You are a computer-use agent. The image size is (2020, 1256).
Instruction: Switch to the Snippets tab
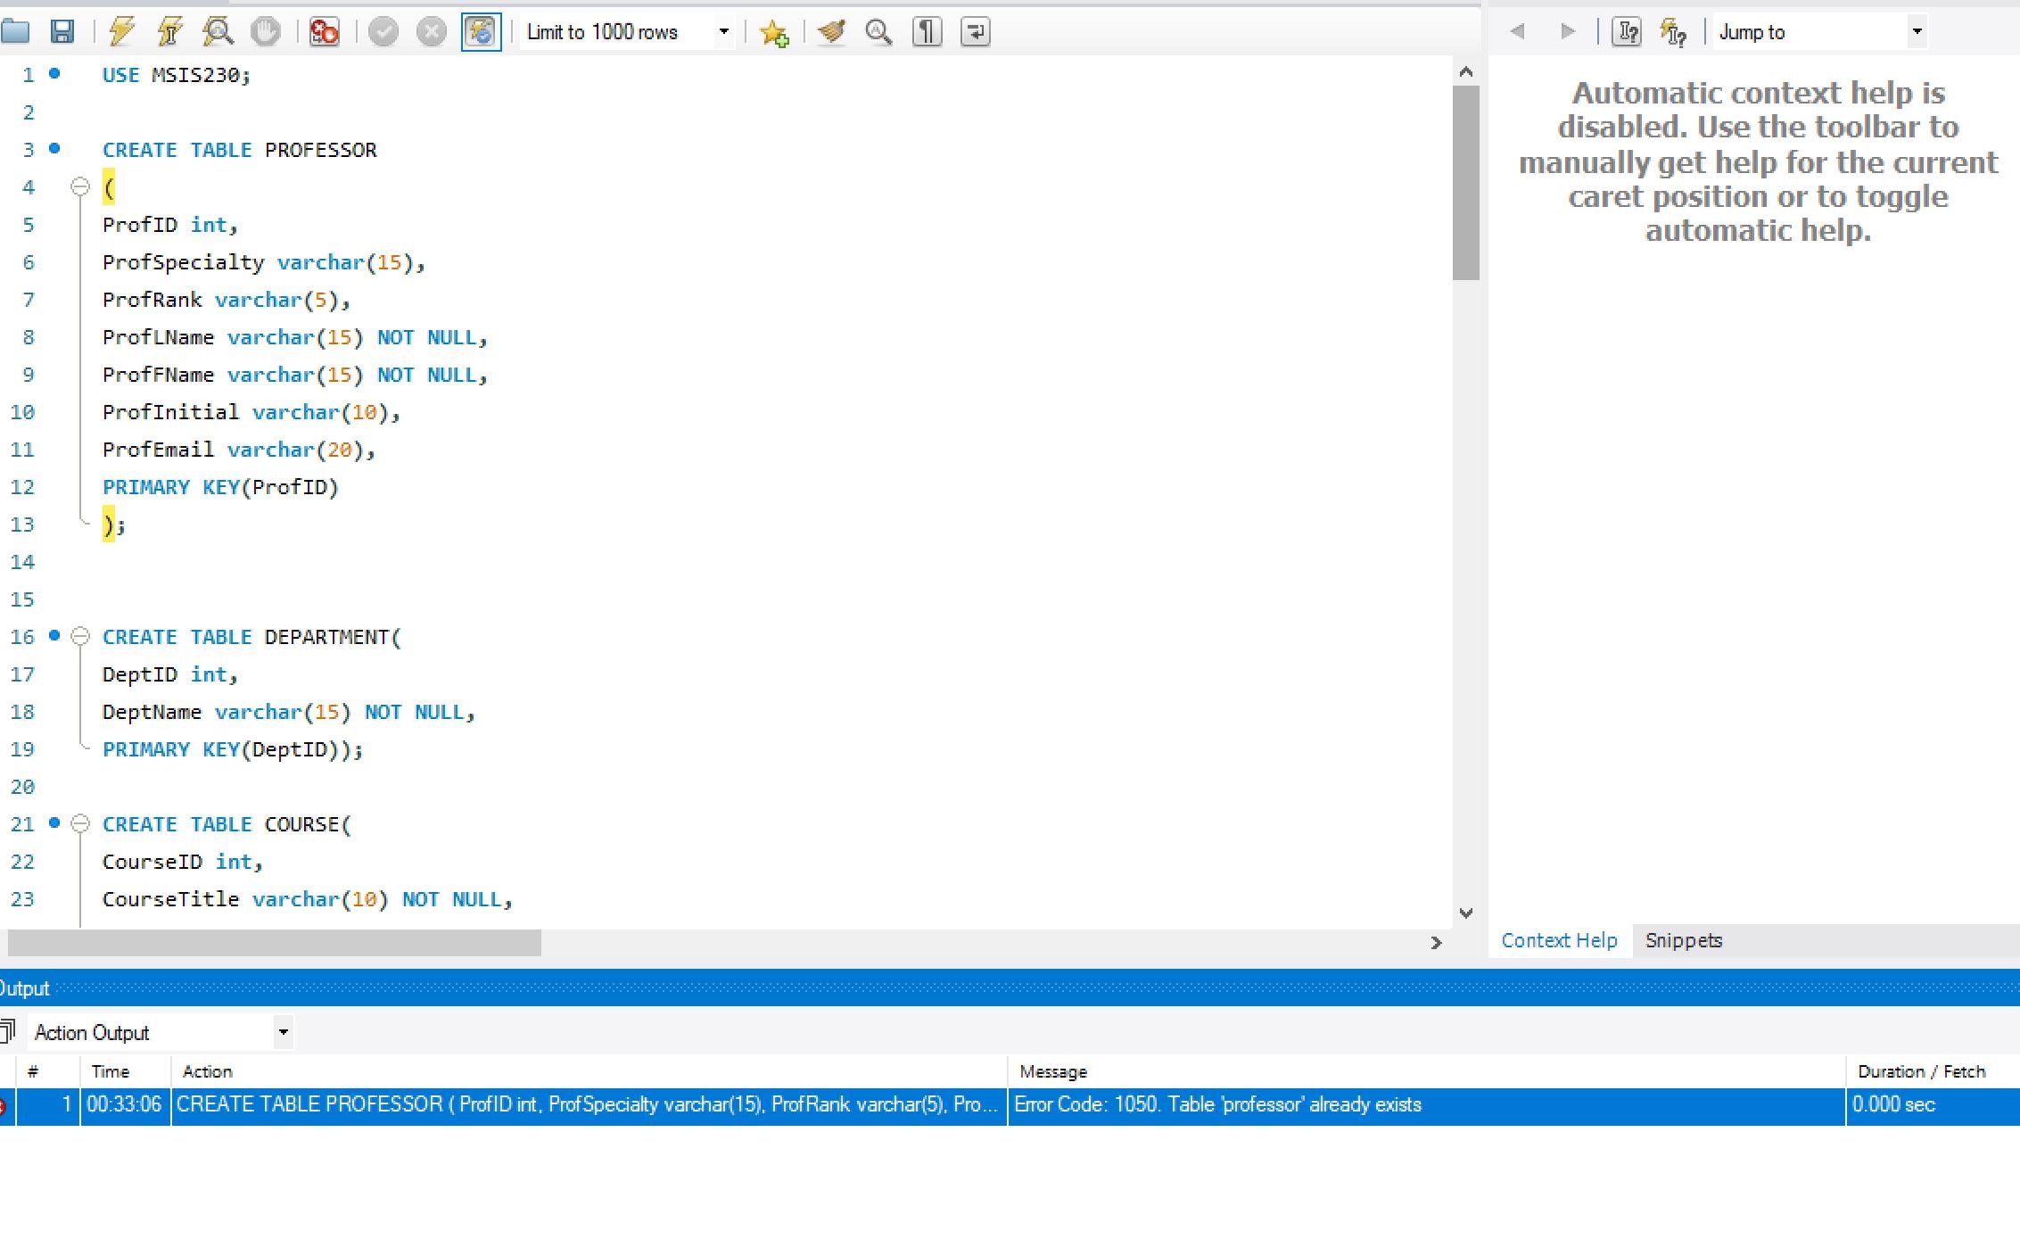pos(1684,940)
